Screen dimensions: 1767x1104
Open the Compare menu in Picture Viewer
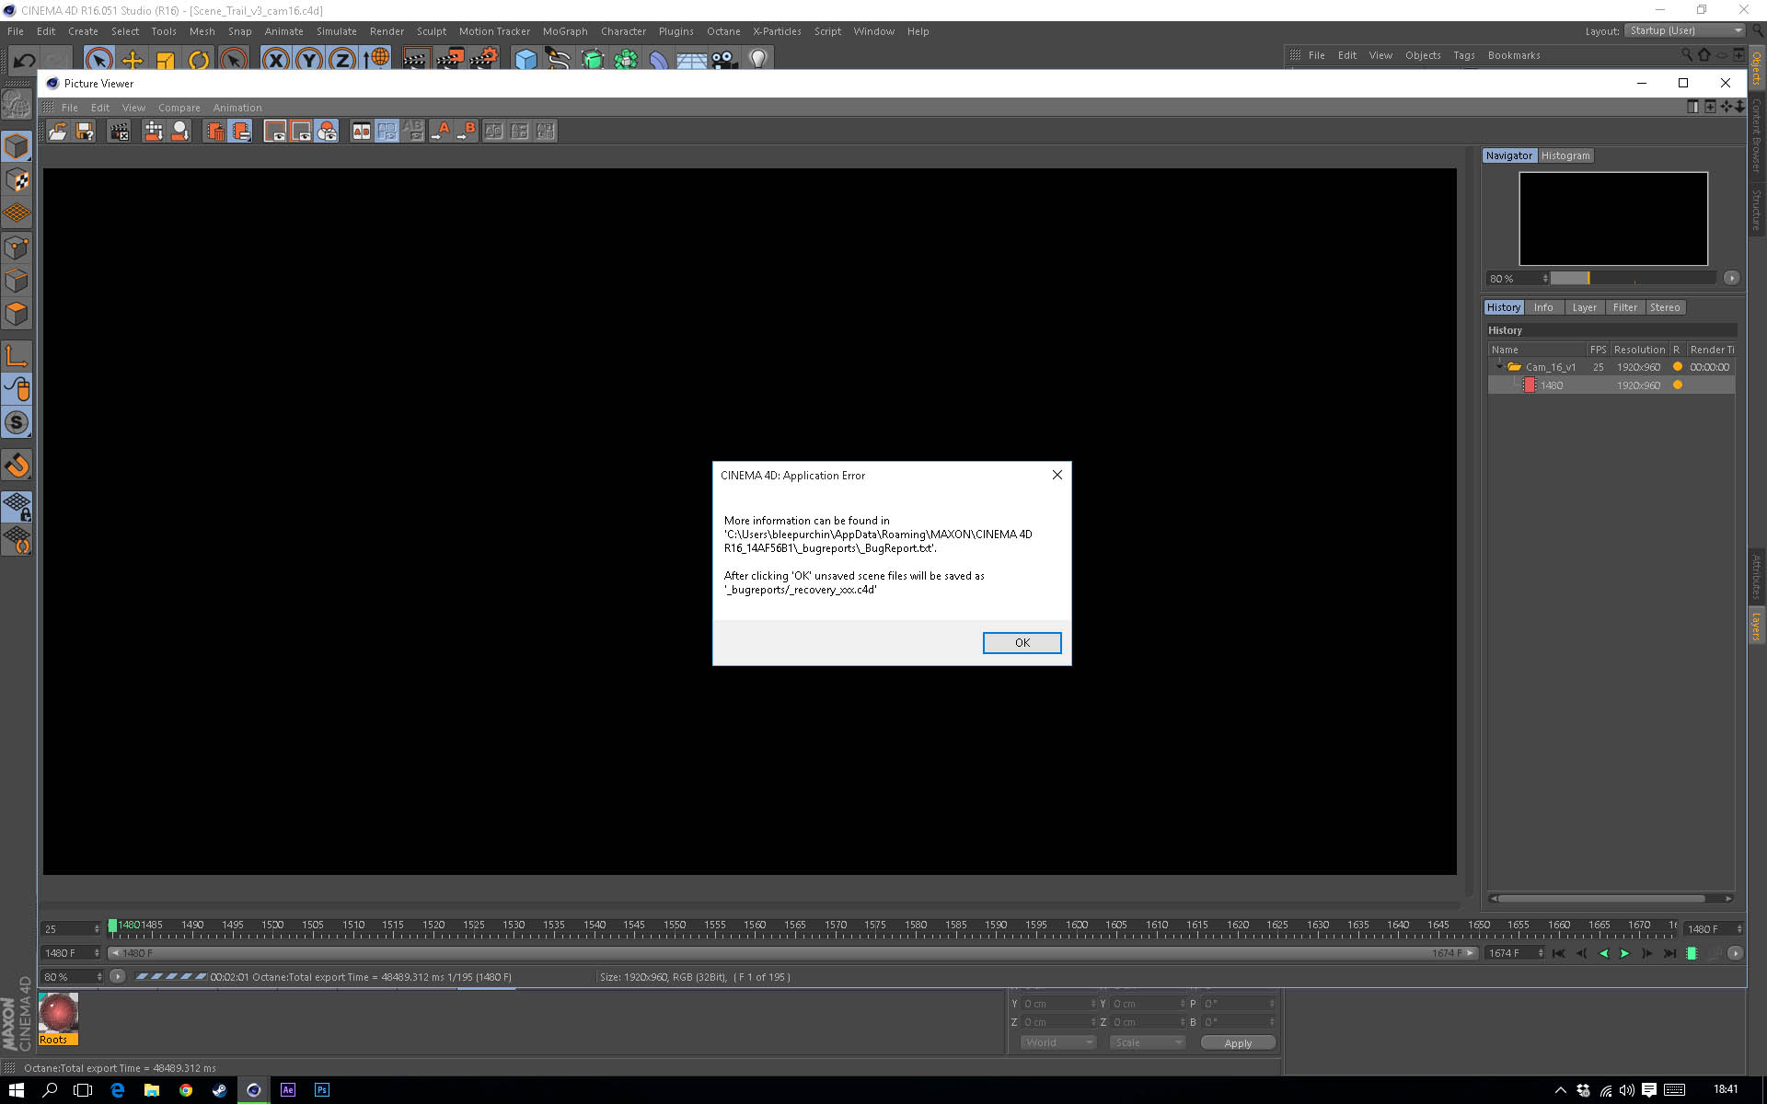(179, 108)
